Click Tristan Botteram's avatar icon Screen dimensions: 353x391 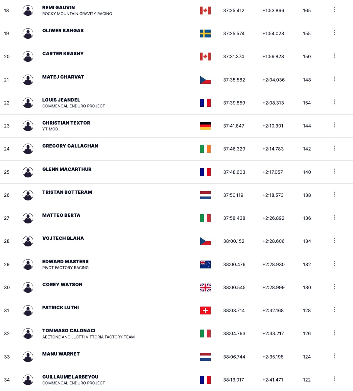28,195
